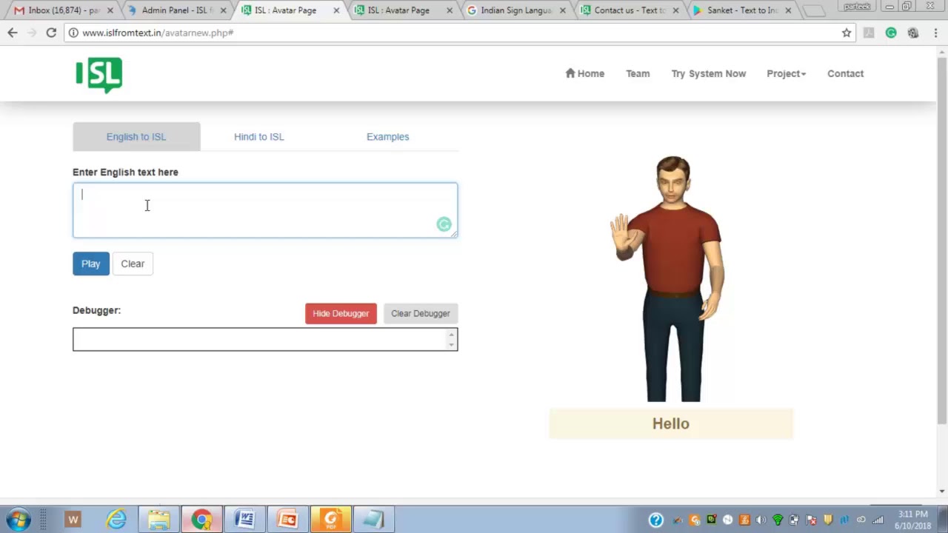Switch to the Hindi to ISL tab

pyautogui.click(x=259, y=136)
